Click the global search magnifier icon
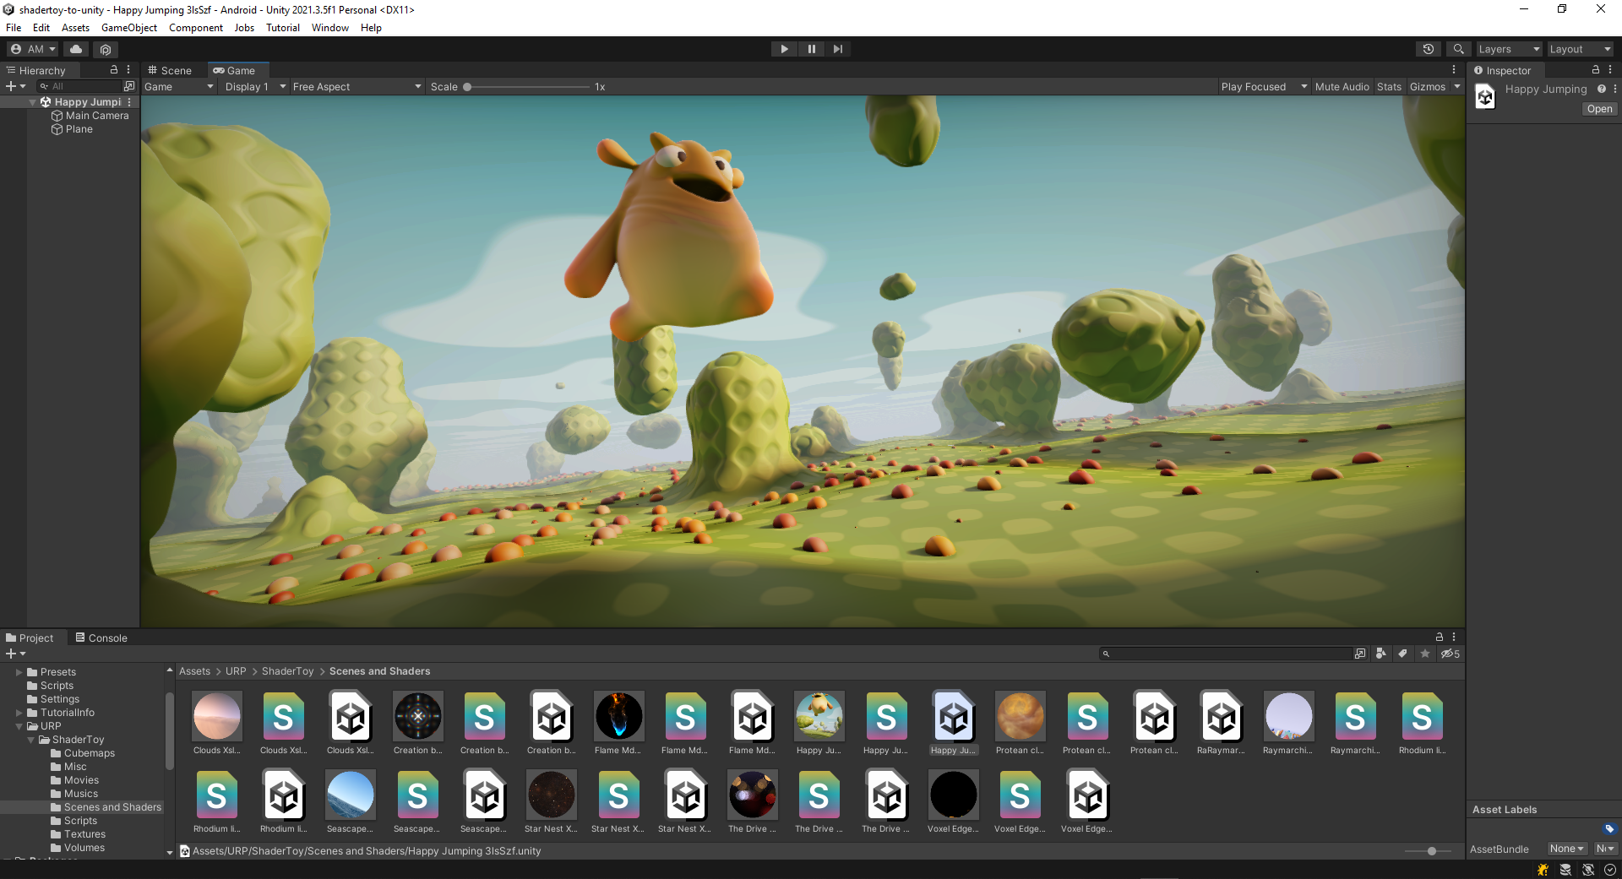Image resolution: width=1622 pixels, height=879 pixels. click(1458, 49)
